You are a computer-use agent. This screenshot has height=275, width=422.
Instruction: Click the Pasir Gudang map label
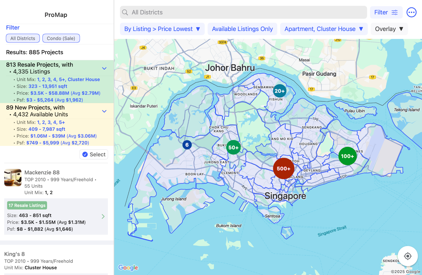(x=319, y=74)
